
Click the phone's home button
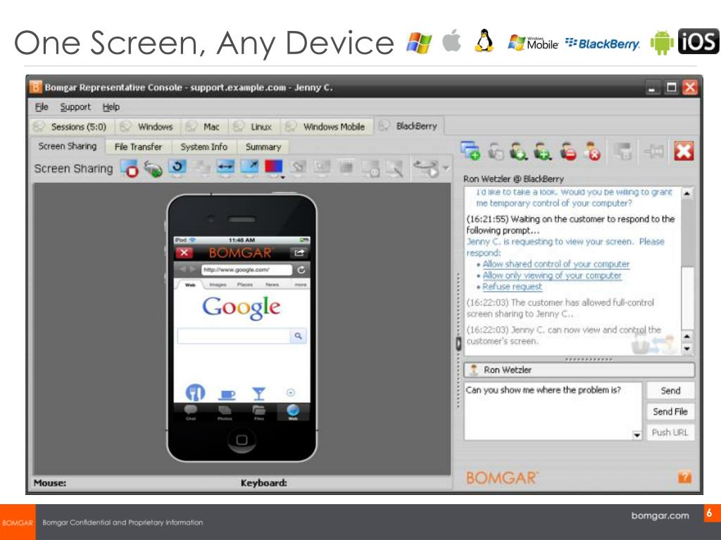pos(242,439)
